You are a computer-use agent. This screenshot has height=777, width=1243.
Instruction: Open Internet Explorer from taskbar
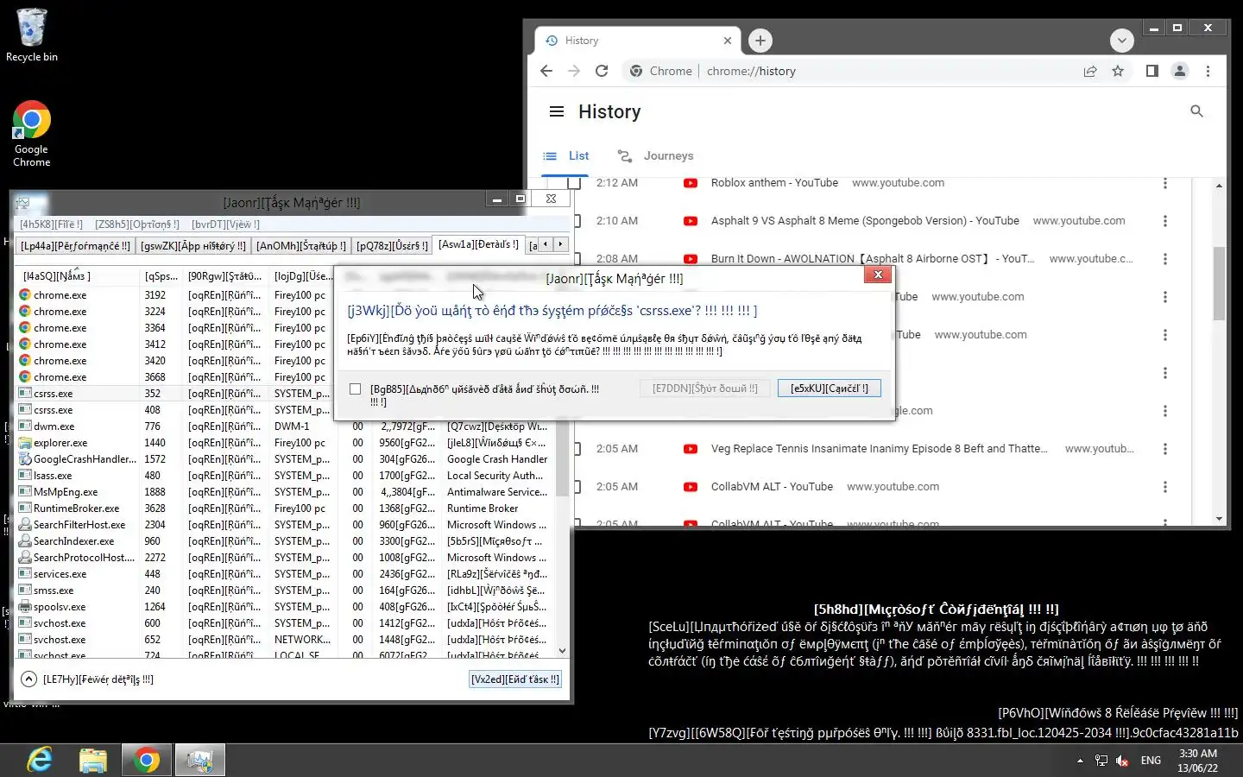(40, 760)
